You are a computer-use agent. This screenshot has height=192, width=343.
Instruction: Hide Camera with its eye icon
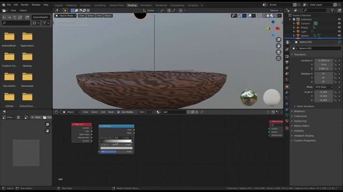(x=339, y=23)
